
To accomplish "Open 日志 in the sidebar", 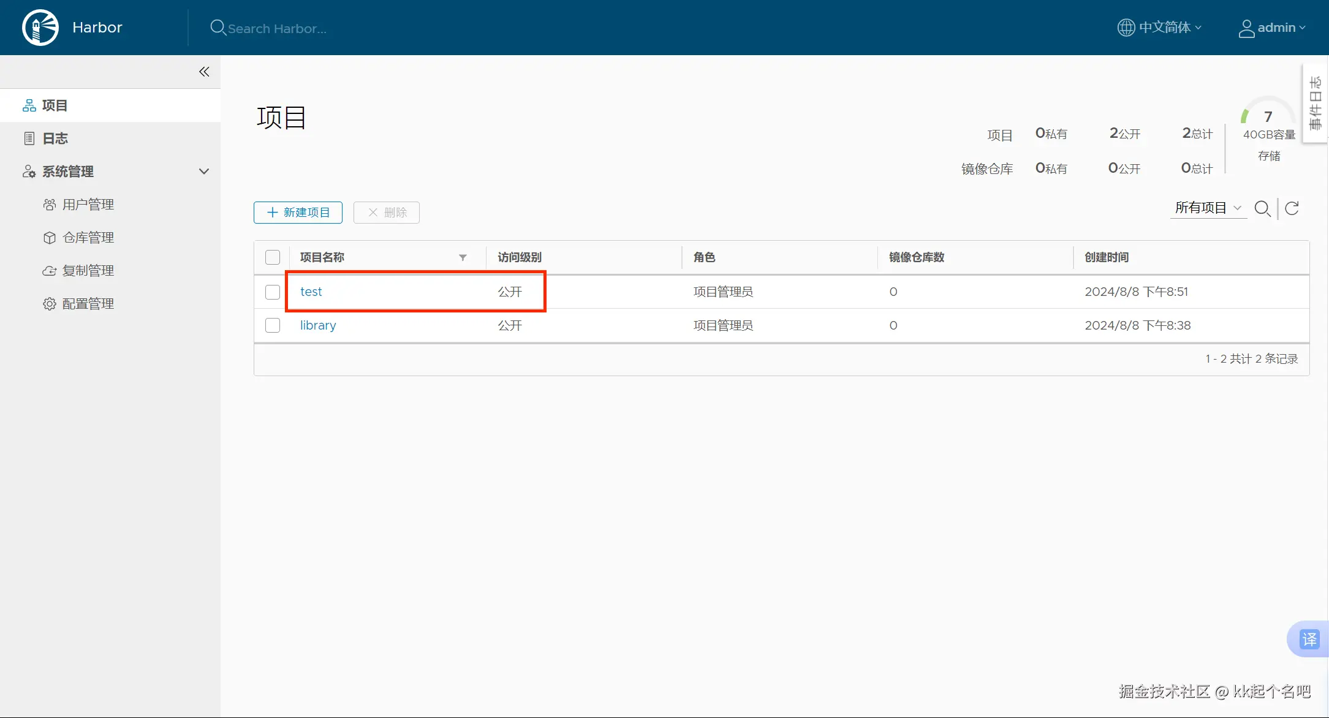I will [x=55, y=138].
